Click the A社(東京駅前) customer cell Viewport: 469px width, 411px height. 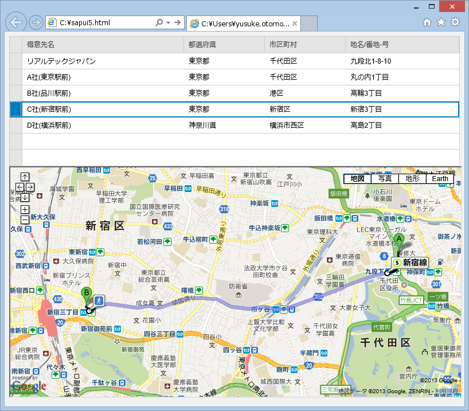(103, 77)
